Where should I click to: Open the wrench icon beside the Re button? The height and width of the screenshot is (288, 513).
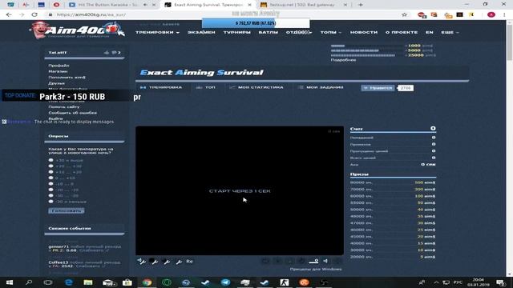click(x=179, y=262)
